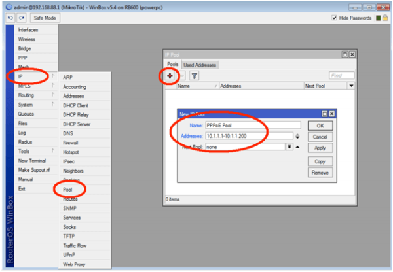Open IPsec entry

[85, 161]
